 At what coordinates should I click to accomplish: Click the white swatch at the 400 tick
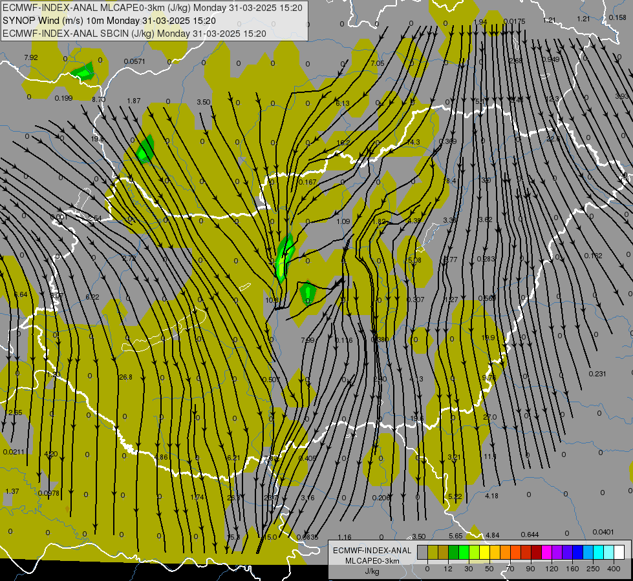pos(619,553)
